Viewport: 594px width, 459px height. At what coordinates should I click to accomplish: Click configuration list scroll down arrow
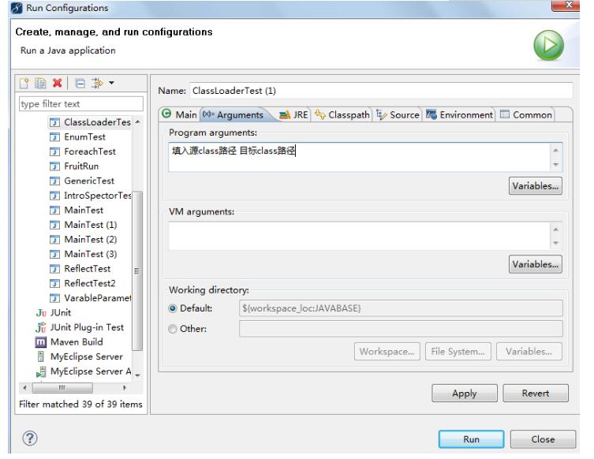[x=138, y=375]
